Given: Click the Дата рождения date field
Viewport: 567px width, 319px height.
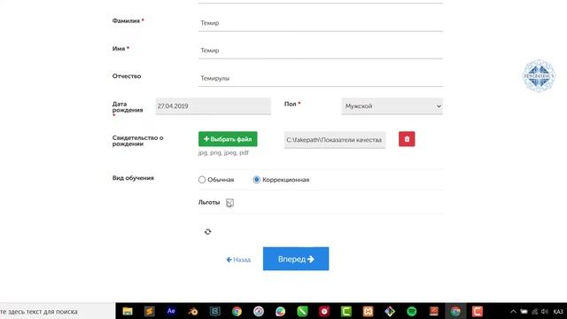Looking at the screenshot, I should click(213, 106).
